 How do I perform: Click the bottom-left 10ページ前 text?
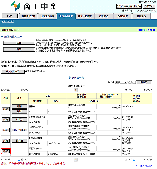(x=5, y=160)
